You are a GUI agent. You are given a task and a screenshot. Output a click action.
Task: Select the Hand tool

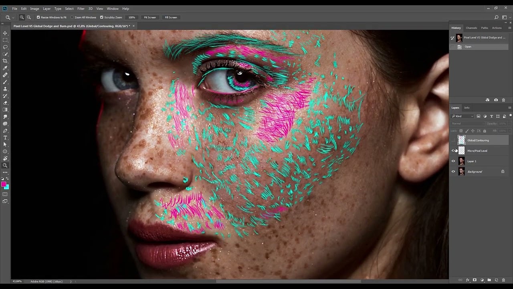5,159
